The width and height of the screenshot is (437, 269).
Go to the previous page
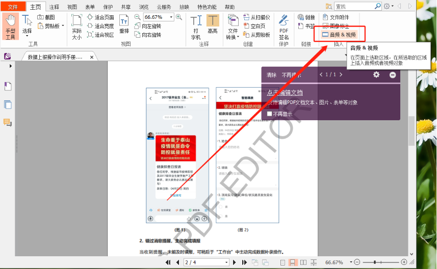(x=177, y=262)
